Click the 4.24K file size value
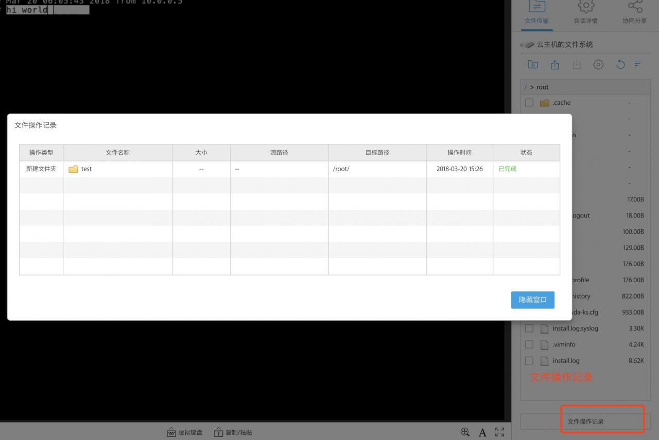The width and height of the screenshot is (659, 440). coord(636,345)
